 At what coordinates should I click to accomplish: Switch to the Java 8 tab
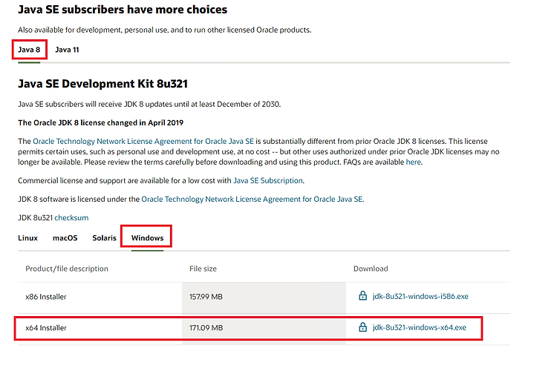(29, 50)
